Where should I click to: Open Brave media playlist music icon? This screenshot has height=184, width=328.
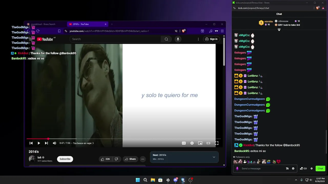pyautogui.click(x=211, y=31)
